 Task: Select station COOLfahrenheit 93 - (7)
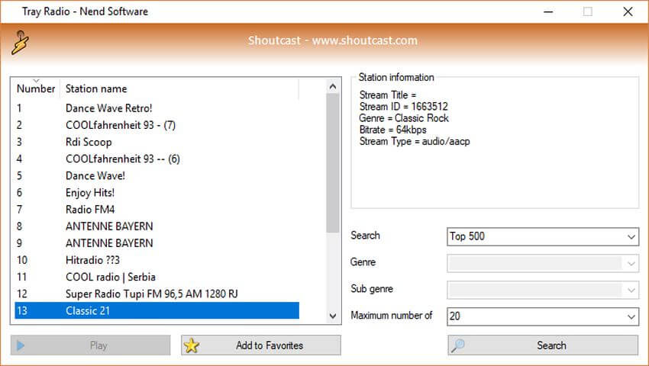point(157,125)
